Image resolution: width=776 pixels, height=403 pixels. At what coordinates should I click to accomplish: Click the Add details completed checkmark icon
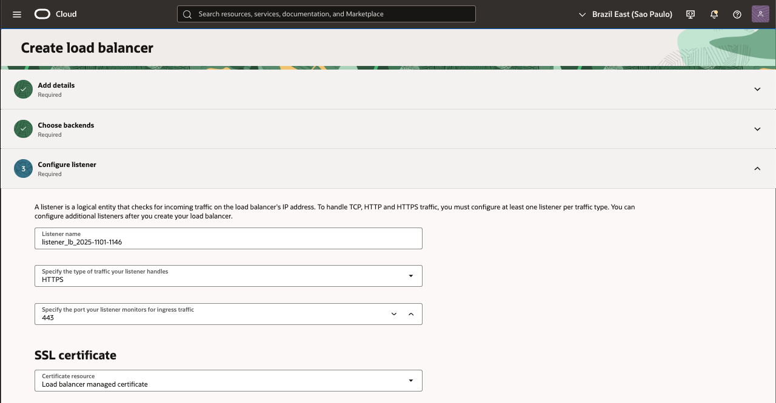[x=23, y=90]
